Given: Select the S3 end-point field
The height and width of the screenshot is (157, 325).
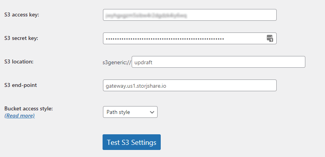Looking at the screenshot, I should coord(190,85).
